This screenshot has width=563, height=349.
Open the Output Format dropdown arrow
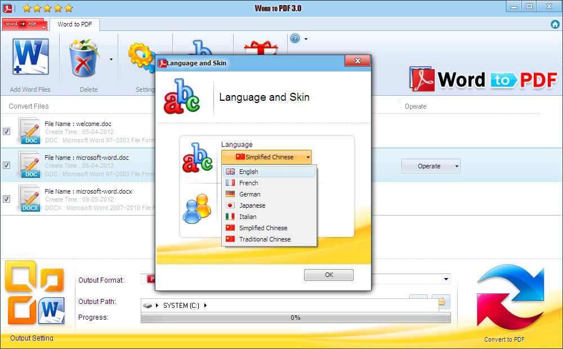(x=446, y=279)
